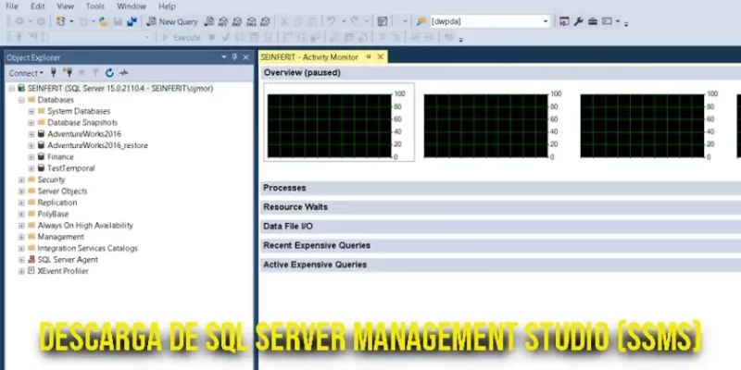Click the Filter funnel icon in Object Explorer

click(95, 73)
